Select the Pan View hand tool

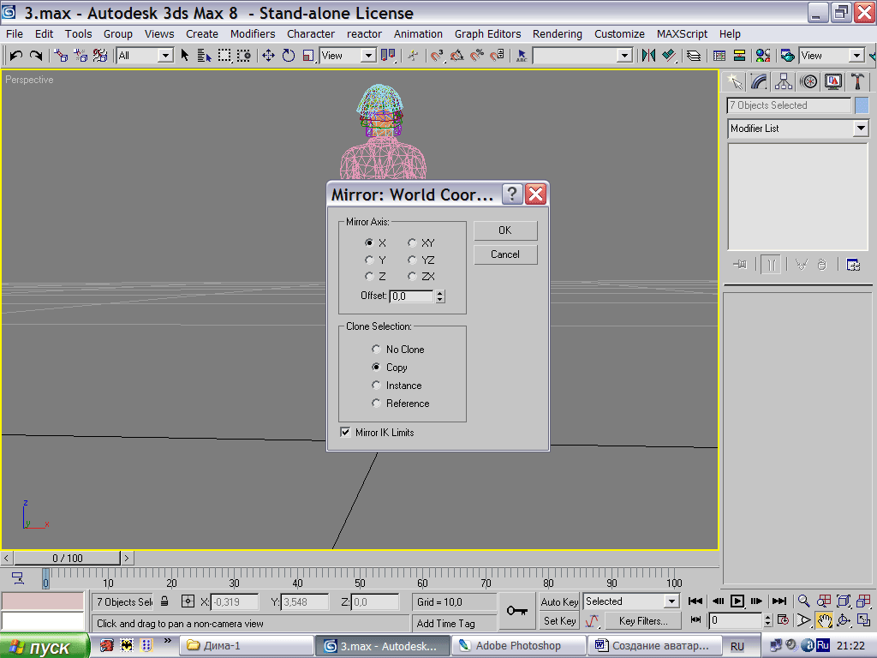(824, 620)
